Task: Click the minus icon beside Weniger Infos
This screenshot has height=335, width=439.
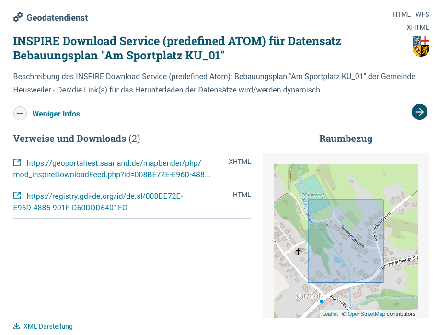Action: click(20, 114)
